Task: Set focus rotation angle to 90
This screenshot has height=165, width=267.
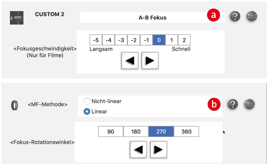Action: click(111, 132)
